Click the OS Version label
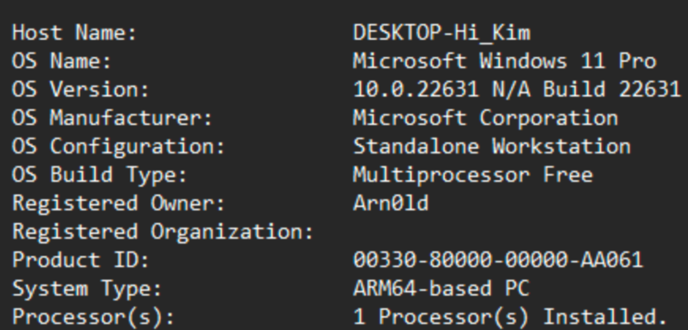 (x=80, y=90)
